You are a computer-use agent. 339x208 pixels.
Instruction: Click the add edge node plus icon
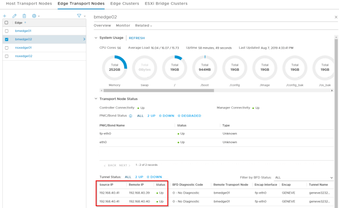coord(5,16)
